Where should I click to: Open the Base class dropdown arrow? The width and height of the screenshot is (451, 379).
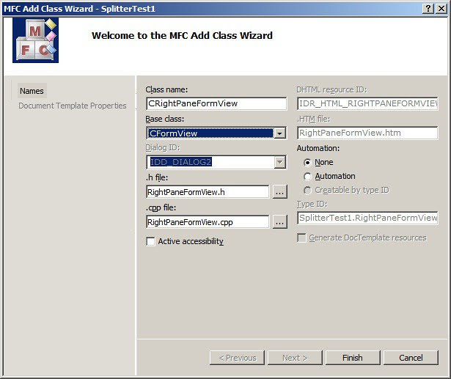point(279,133)
